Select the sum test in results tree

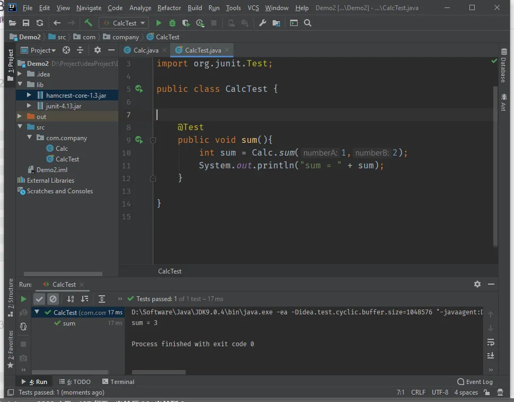click(x=69, y=323)
